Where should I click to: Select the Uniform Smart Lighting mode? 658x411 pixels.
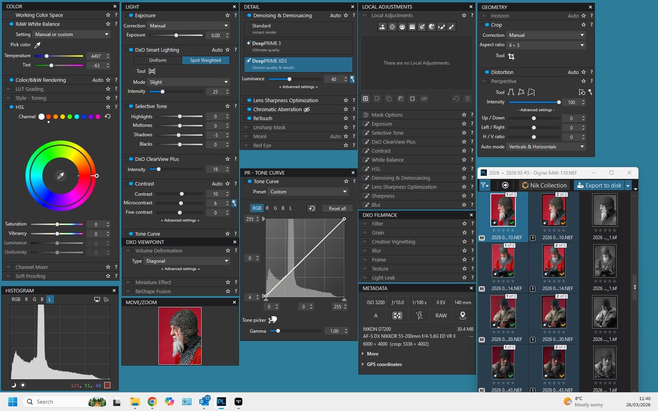point(157,60)
